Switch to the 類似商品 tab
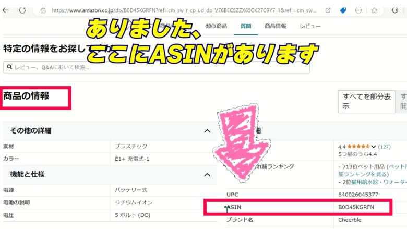407x229 pixels. (x=216, y=26)
